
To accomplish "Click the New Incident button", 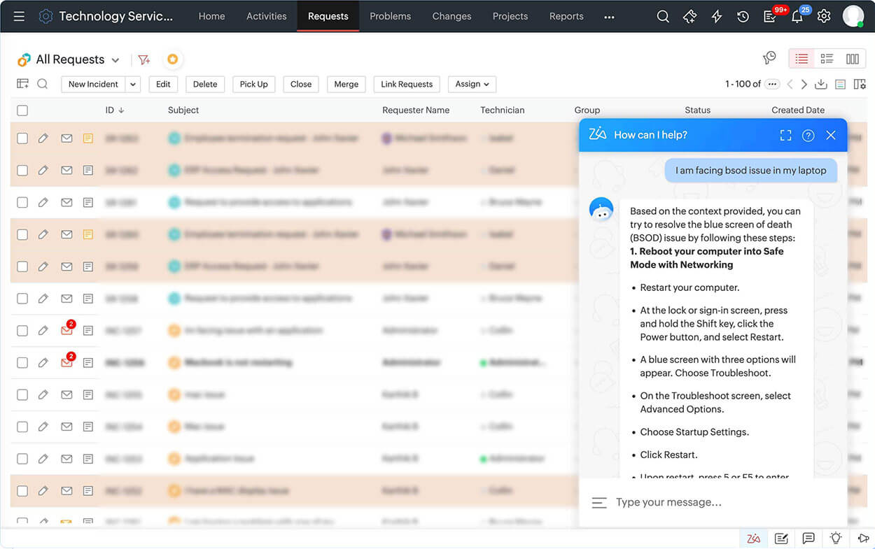I will point(93,84).
